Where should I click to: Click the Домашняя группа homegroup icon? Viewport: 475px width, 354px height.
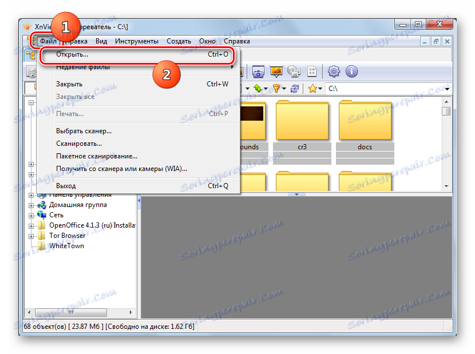(x=42, y=205)
